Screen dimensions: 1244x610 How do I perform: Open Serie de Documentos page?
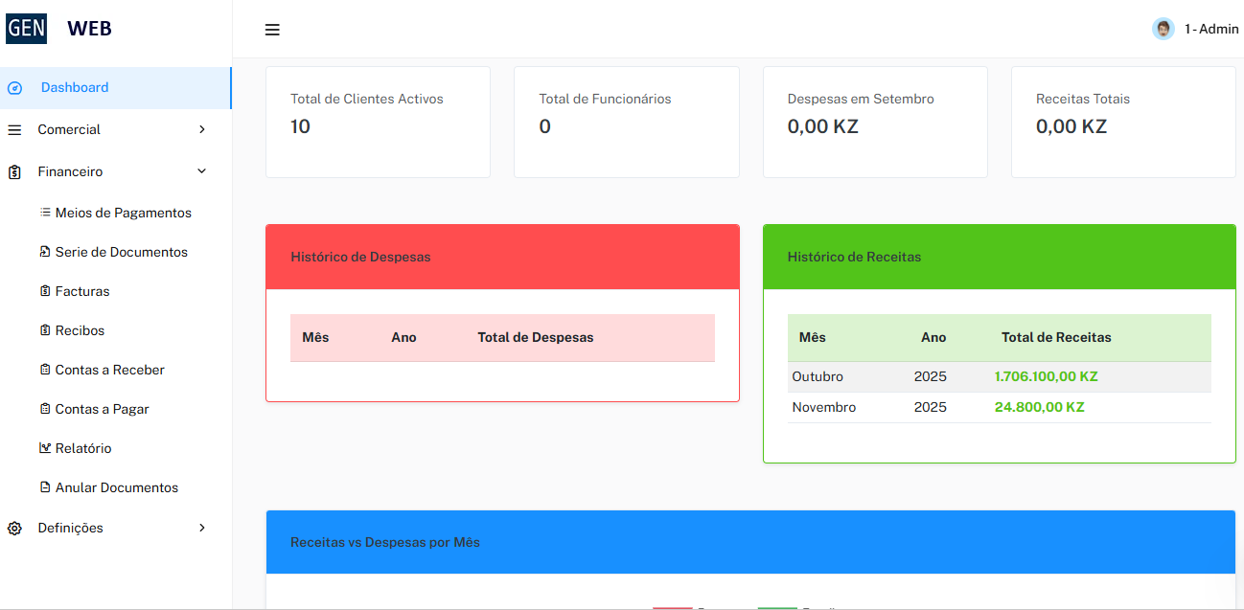coord(122,252)
